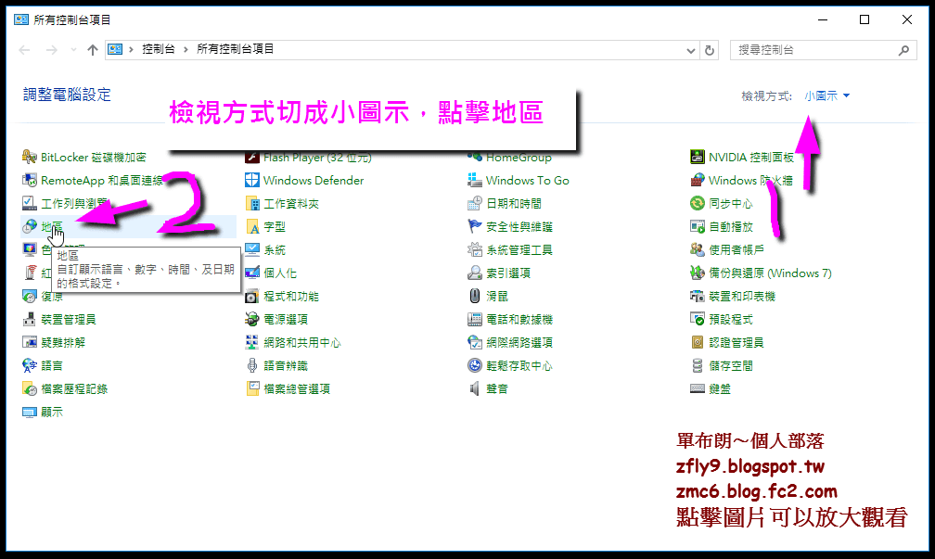The width and height of the screenshot is (935, 559).
Task: Open the 語言 icon
Action: tap(30, 366)
